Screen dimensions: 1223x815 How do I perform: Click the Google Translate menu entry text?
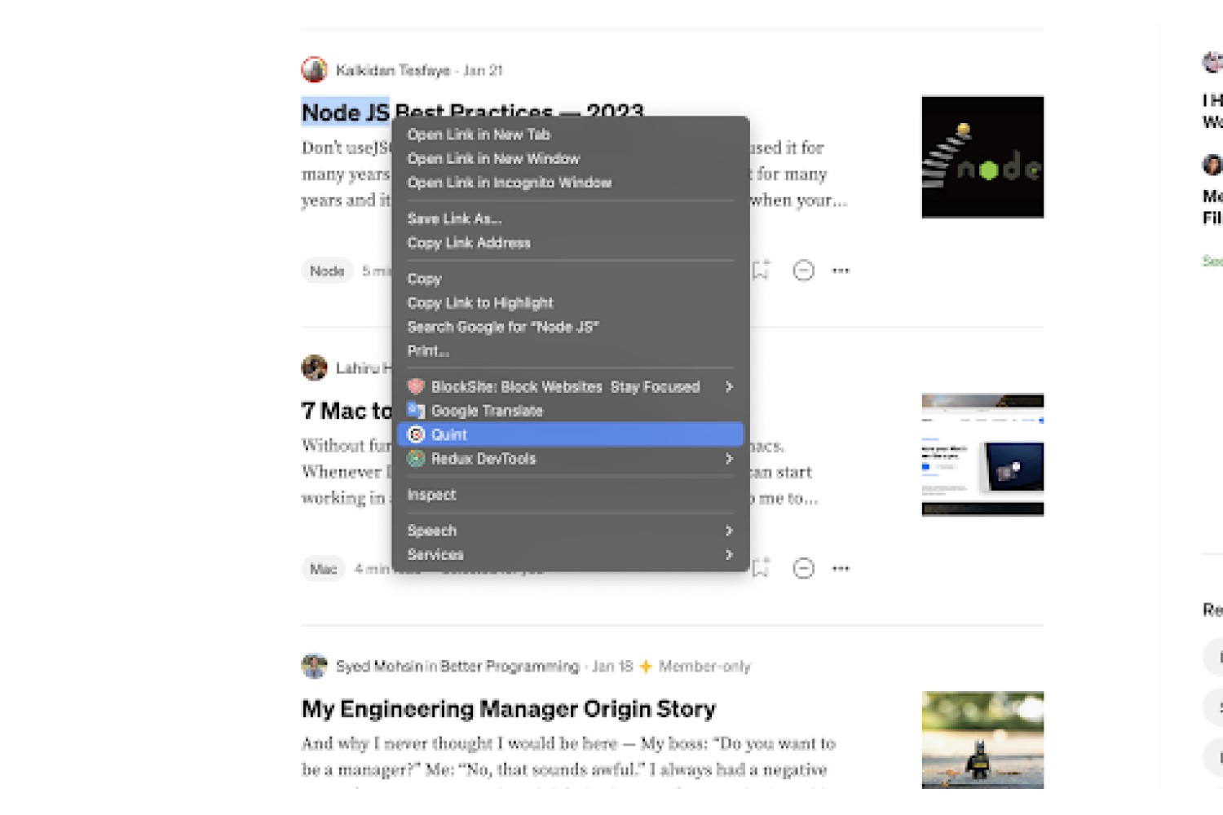[x=487, y=411]
